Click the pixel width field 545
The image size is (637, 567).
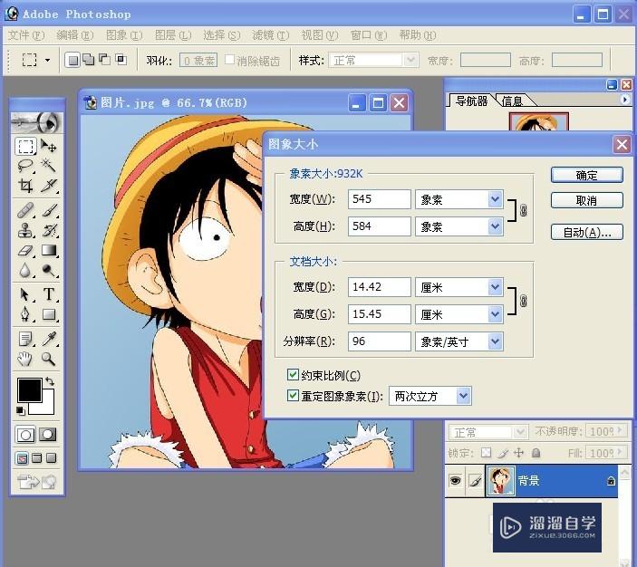[380, 199]
